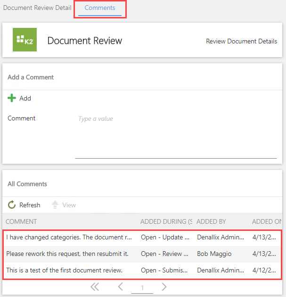Click the page number field

142,288
